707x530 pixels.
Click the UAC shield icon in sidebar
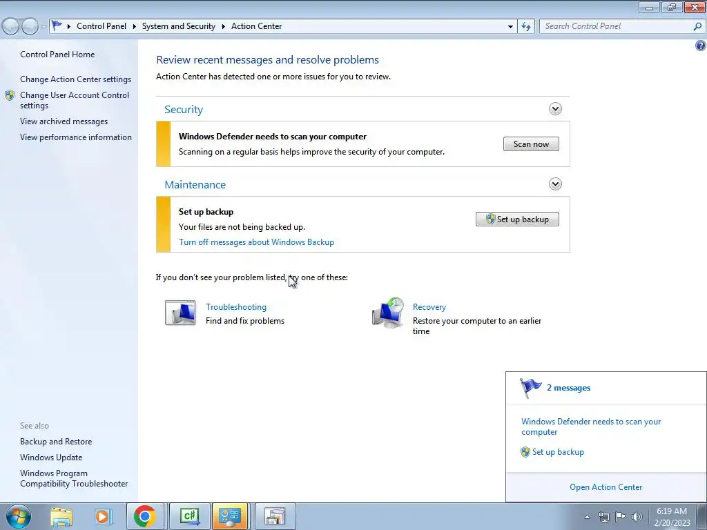point(10,95)
